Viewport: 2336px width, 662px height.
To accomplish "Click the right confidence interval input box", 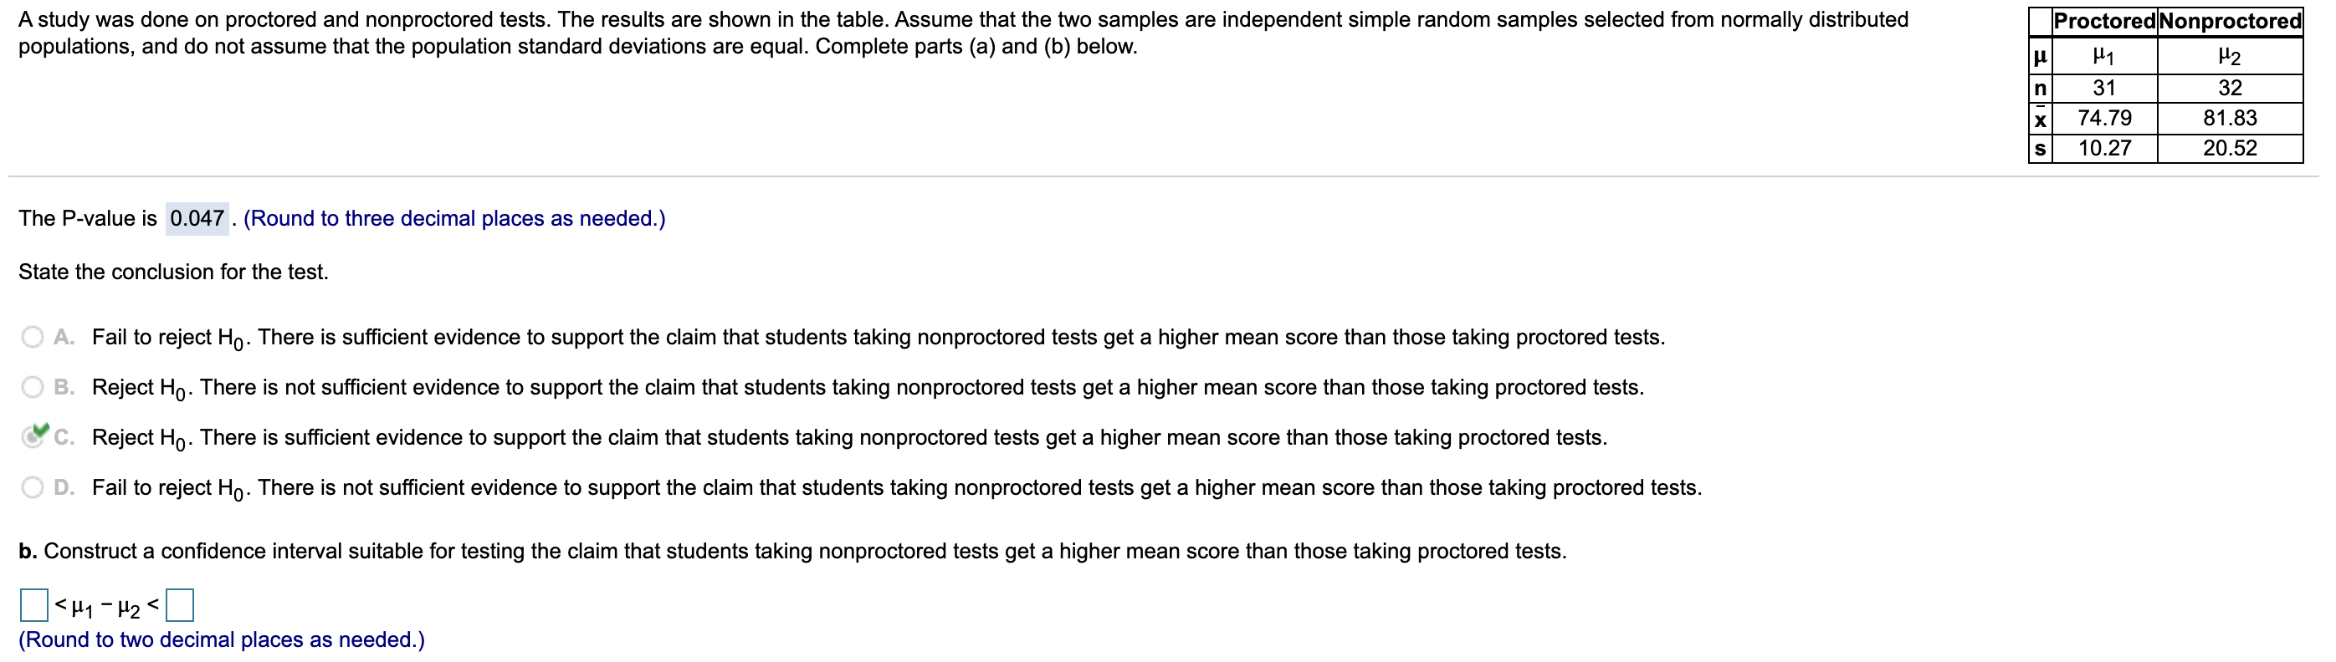I will tap(182, 605).
